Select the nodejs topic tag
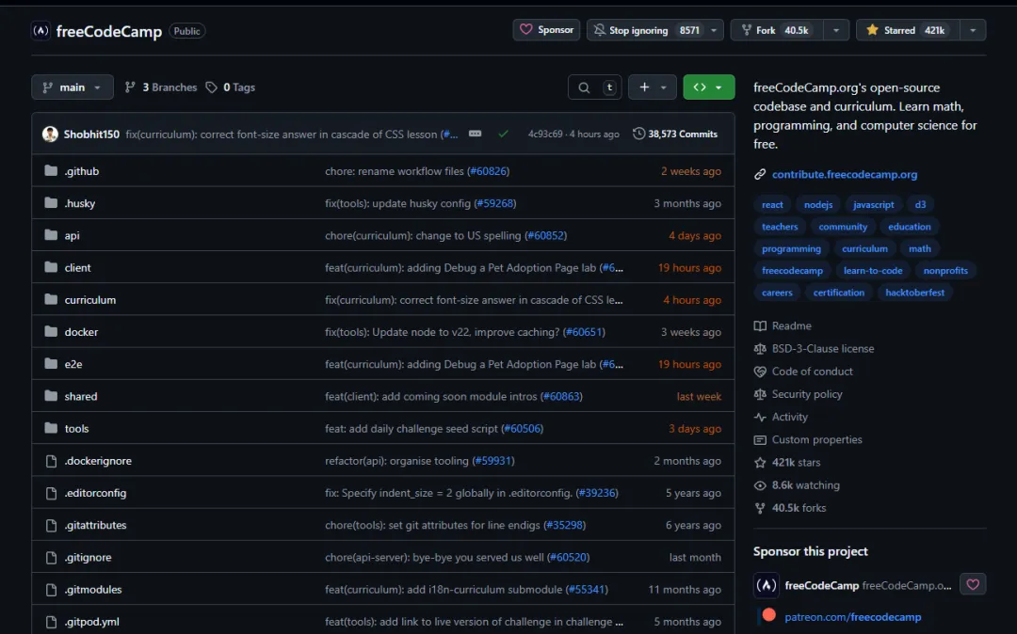 [x=818, y=205]
